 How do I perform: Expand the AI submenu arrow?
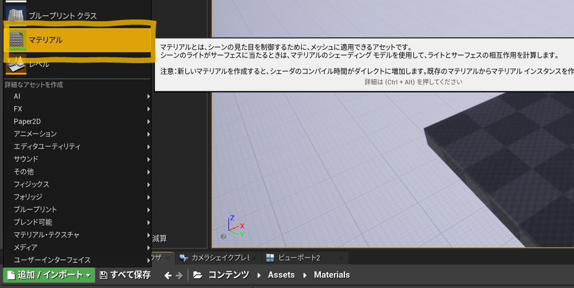pyautogui.click(x=148, y=96)
